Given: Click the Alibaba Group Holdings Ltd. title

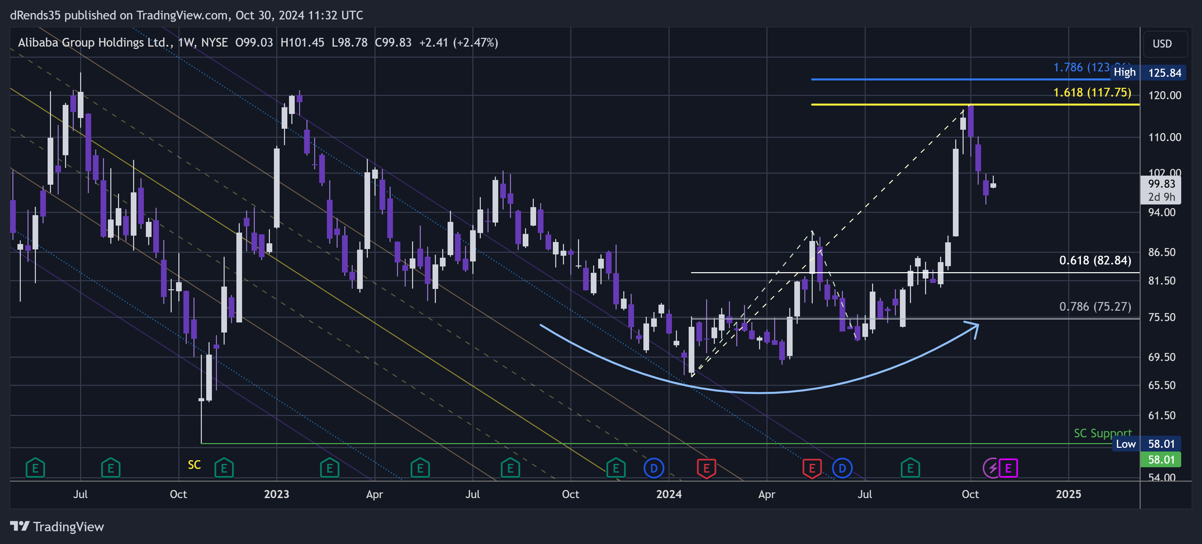Looking at the screenshot, I should 96,43.
